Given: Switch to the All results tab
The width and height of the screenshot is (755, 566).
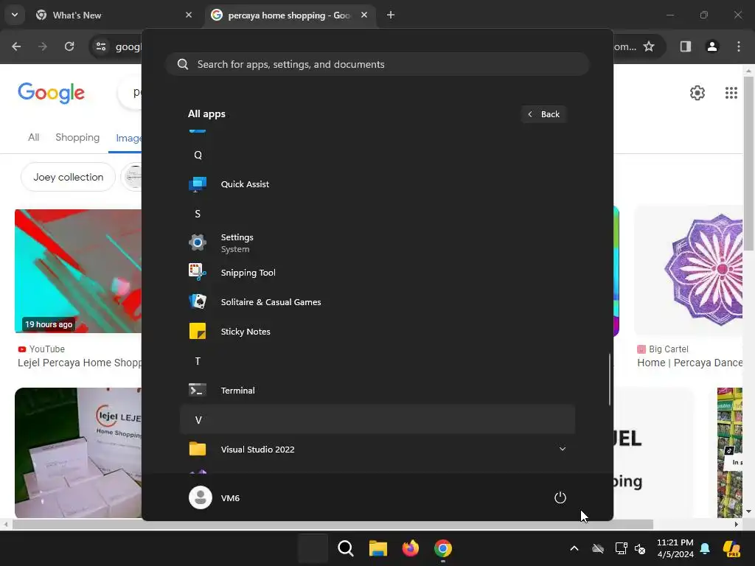Looking at the screenshot, I should tap(33, 138).
